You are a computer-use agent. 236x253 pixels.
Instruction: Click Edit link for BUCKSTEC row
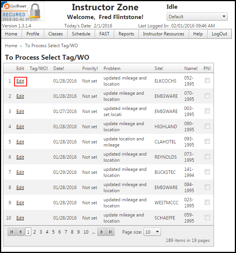point(20,172)
